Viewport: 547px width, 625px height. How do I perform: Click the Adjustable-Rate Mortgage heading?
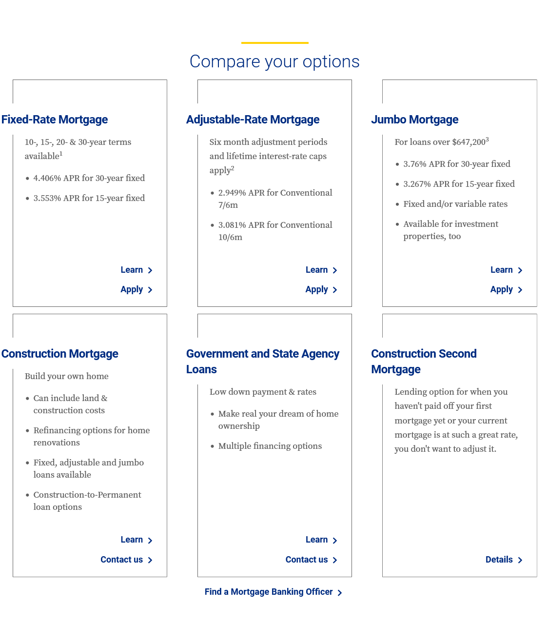click(x=253, y=120)
